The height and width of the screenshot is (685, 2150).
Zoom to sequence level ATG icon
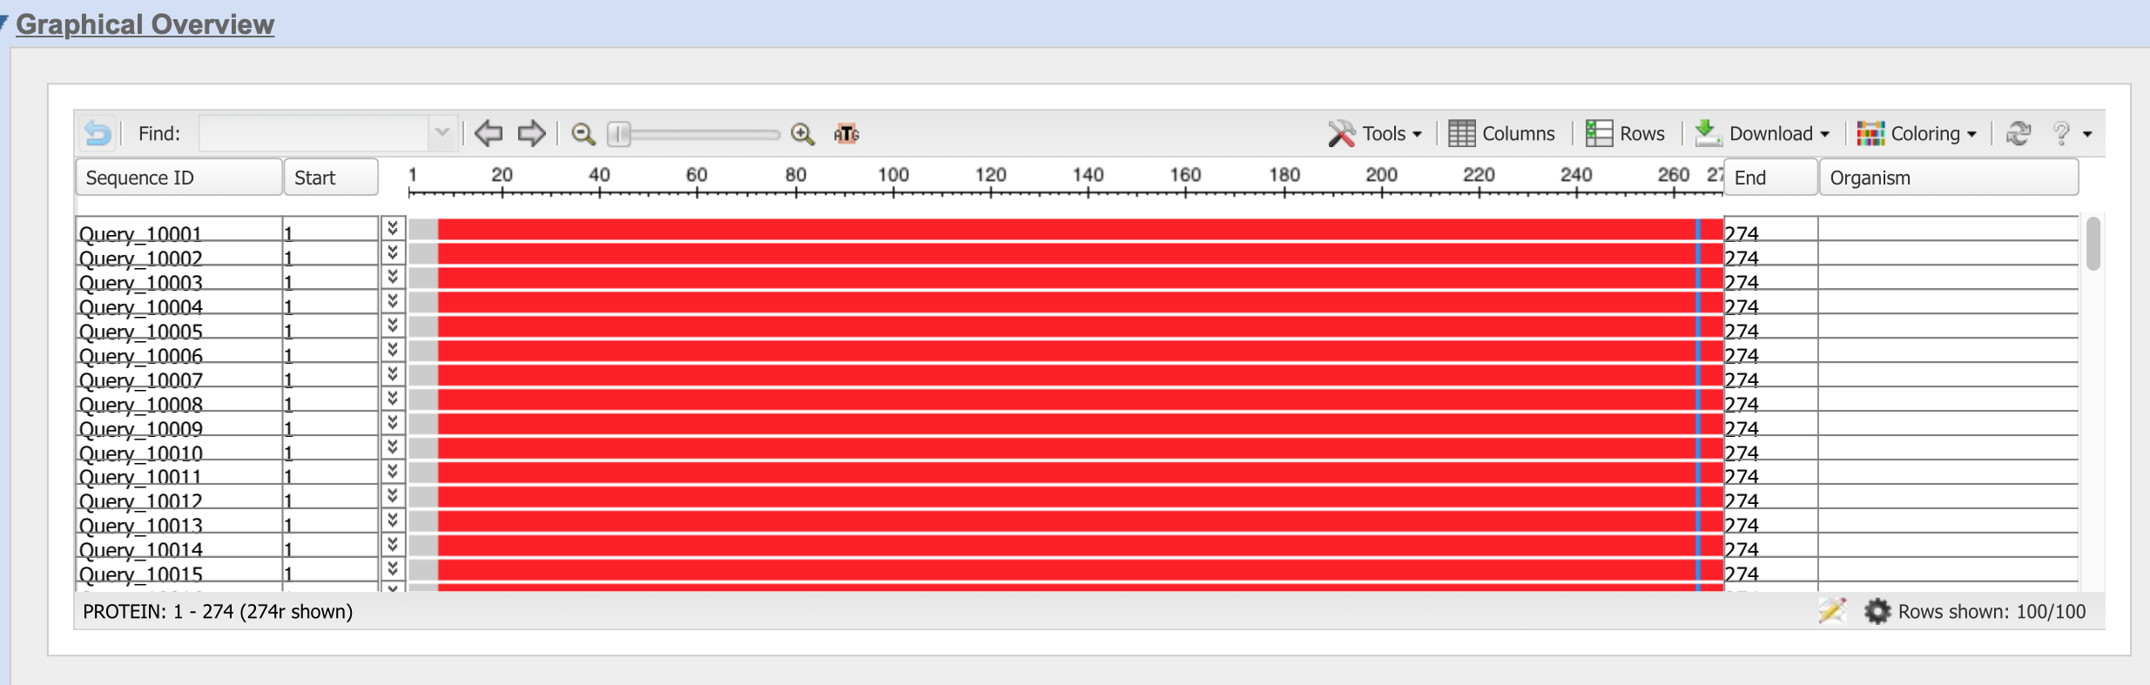tap(846, 133)
